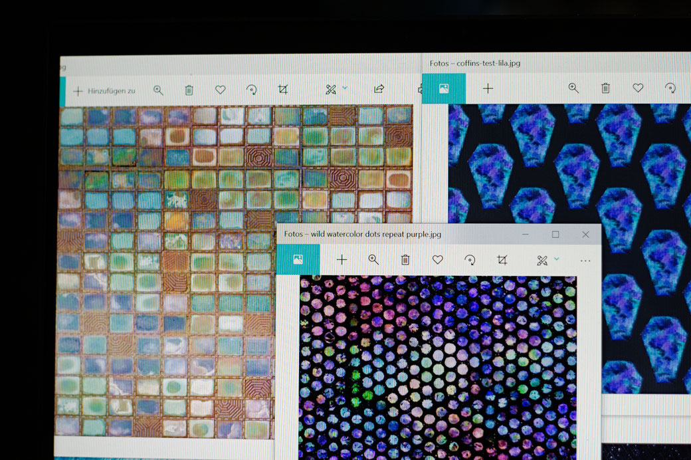The height and width of the screenshot is (460, 691).
Task: Click the plus icon in the watercolor dots window
Action: pos(342,260)
